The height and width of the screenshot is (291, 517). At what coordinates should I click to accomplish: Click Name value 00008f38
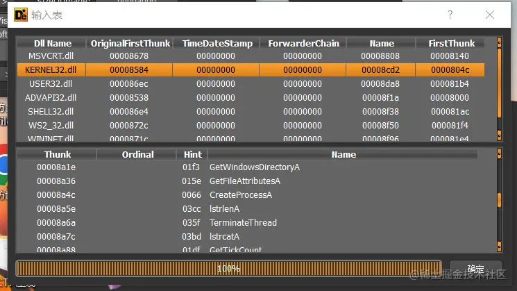[380, 112]
